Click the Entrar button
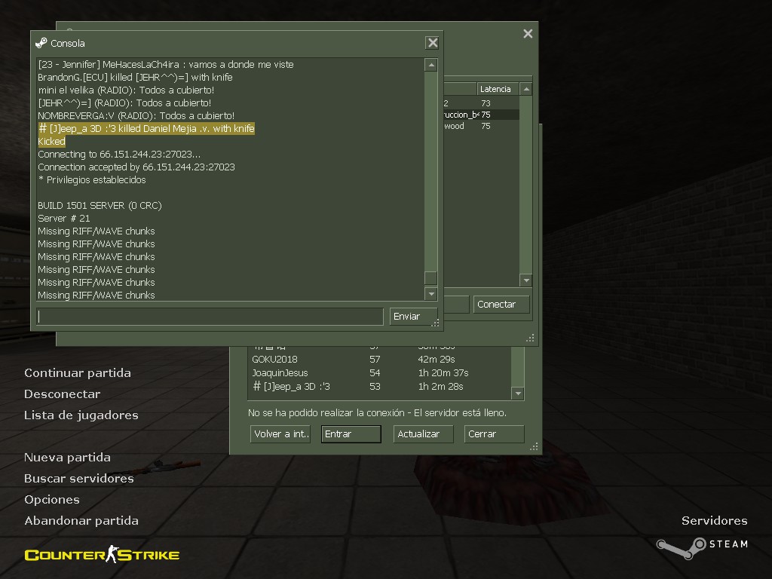772x579 pixels. pos(351,433)
